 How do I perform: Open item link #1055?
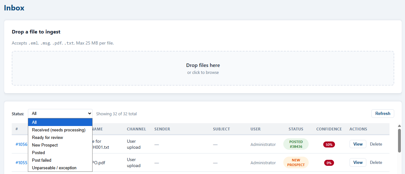coord(21,163)
